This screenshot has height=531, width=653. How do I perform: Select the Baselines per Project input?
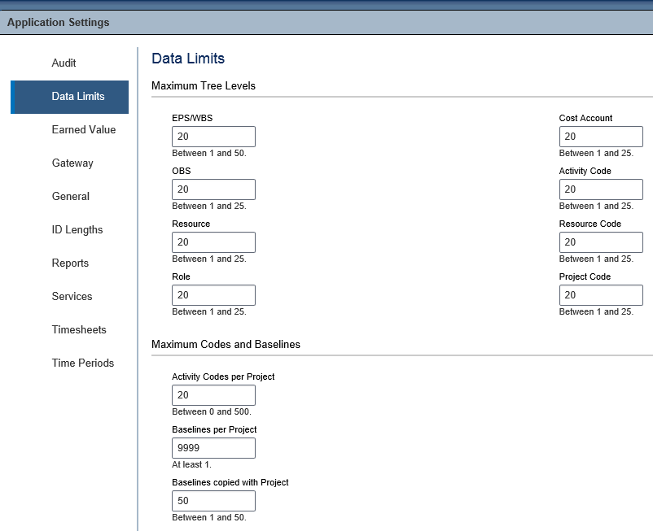point(213,447)
